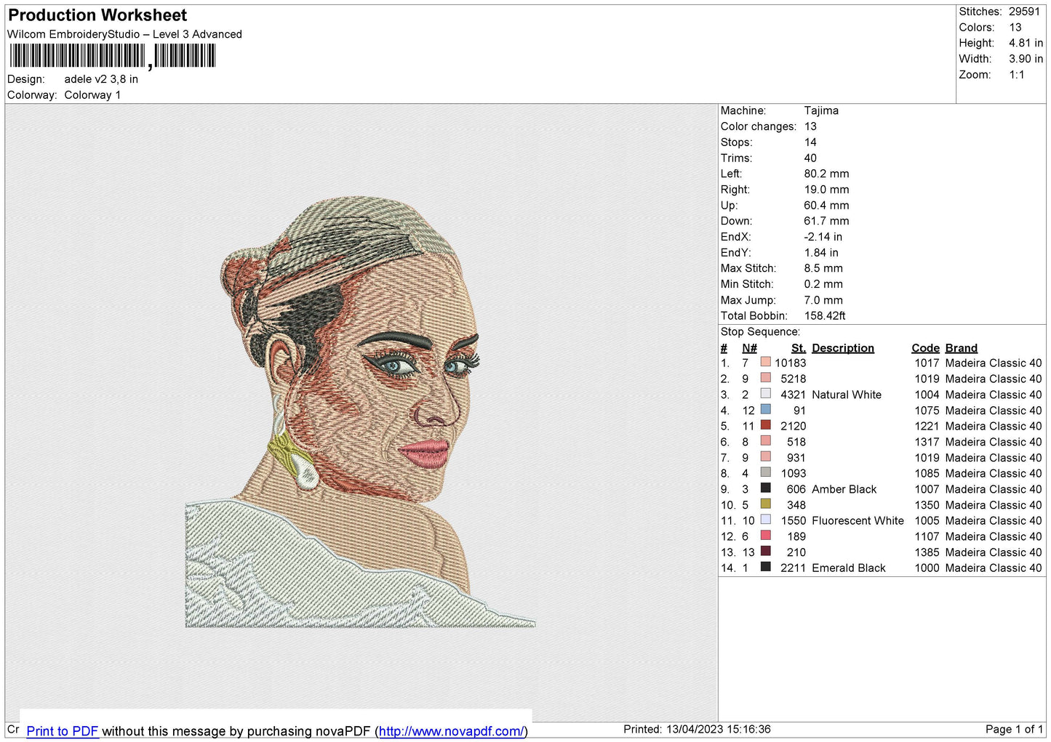1051x742 pixels.
Task: Click the Print to PDF link
Action: click(x=62, y=731)
